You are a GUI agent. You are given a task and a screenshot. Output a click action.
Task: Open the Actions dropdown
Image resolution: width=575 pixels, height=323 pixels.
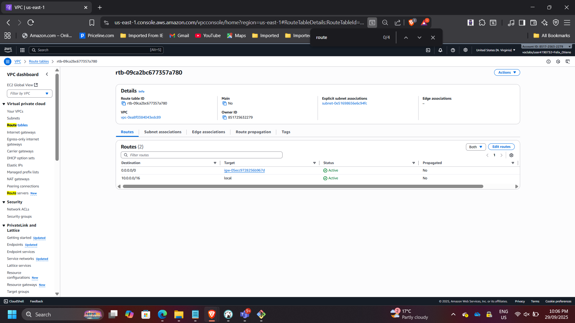[x=507, y=72]
